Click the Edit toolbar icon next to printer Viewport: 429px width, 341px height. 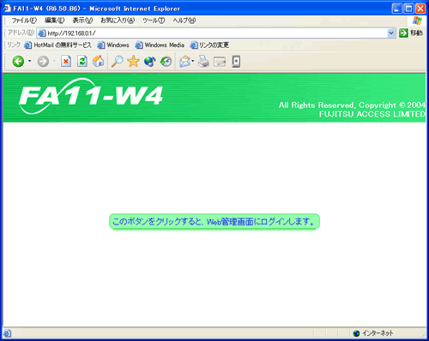220,62
